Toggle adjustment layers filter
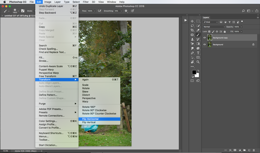This screenshot has width=260, height=153. coord(225,22)
